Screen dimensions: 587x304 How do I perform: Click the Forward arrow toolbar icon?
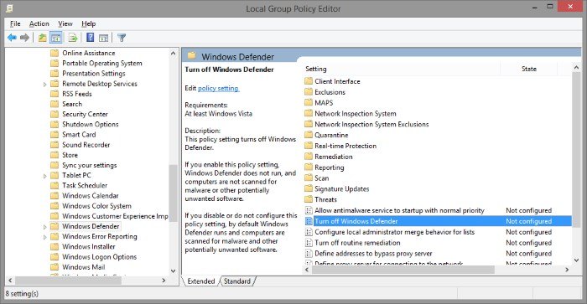tap(24, 38)
